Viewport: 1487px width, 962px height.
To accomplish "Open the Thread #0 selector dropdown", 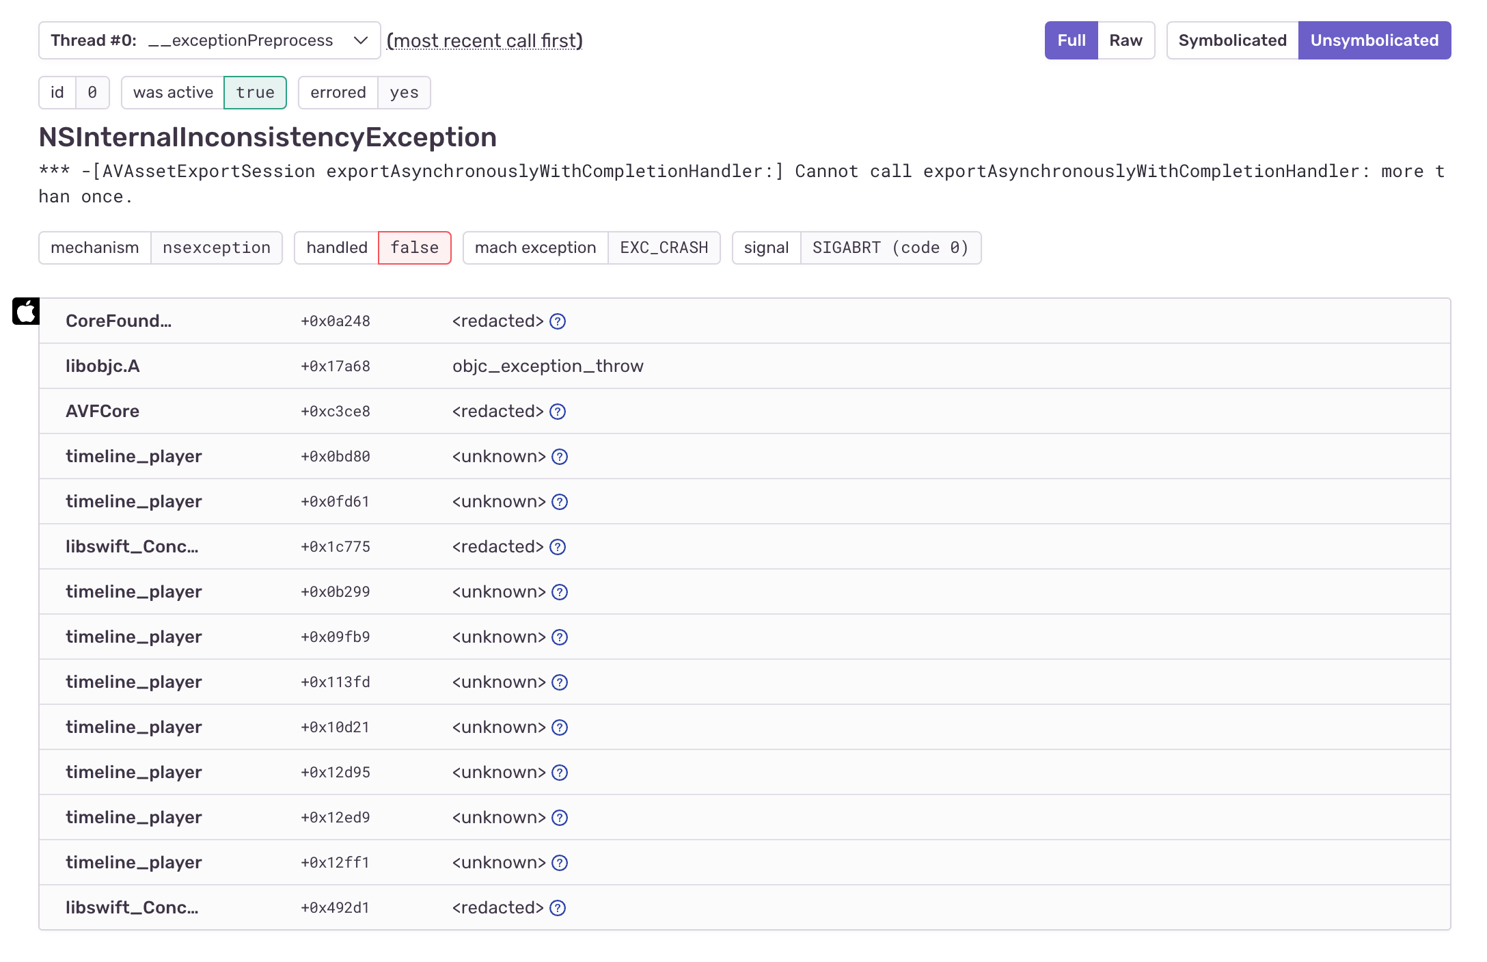I will (209, 40).
